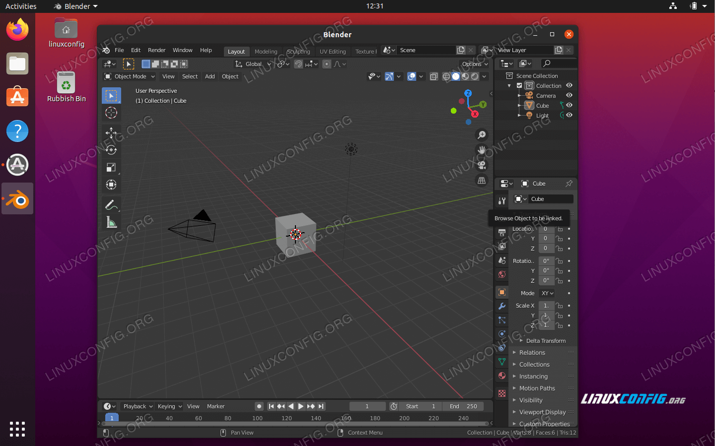This screenshot has width=715, height=446.
Task: Open the Render menu
Action: tap(156, 50)
